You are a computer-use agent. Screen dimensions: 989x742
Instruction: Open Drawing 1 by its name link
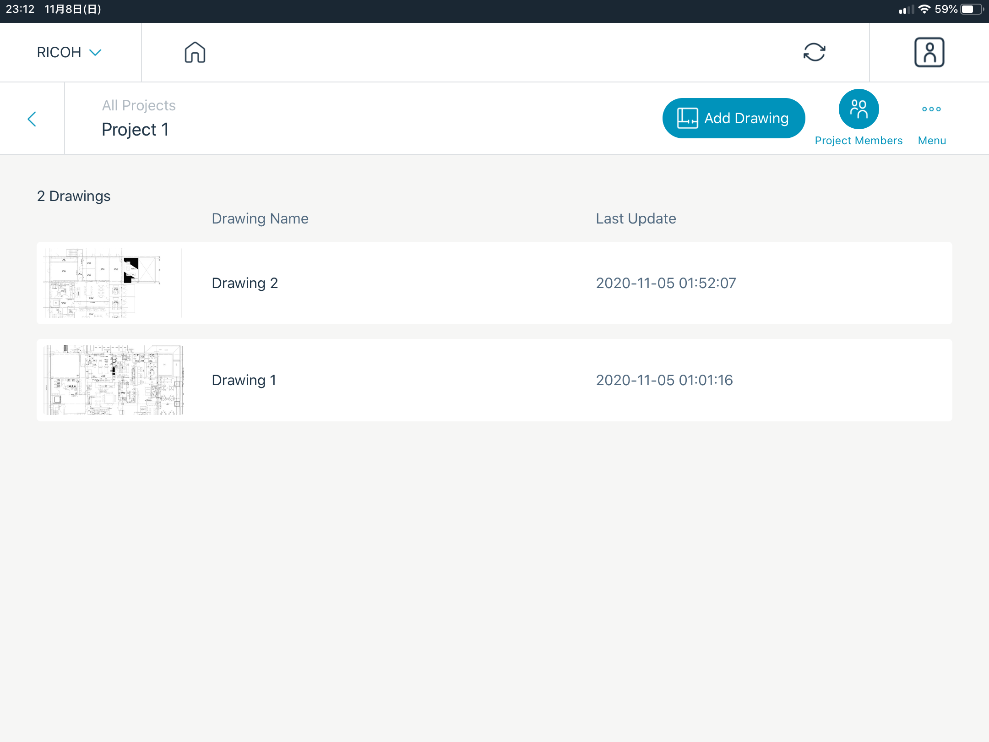[244, 380]
